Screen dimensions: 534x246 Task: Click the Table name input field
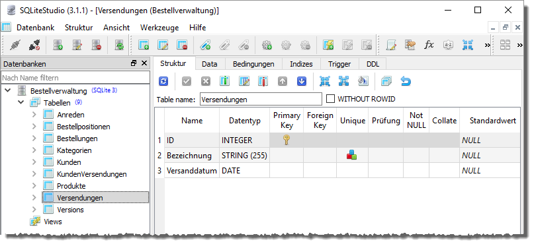[x=261, y=100]
